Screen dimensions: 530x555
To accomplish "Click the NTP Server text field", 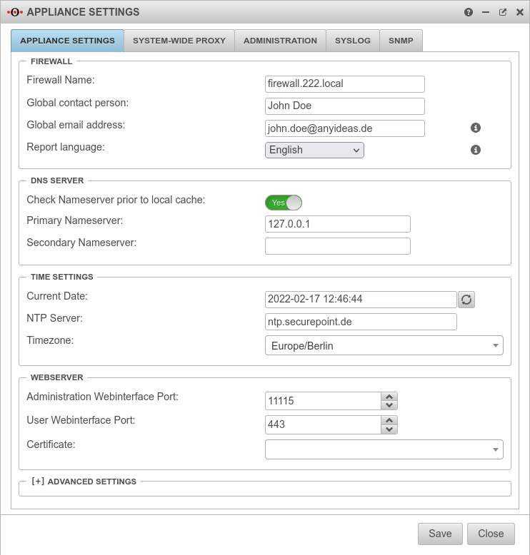I will pos(360,322).
